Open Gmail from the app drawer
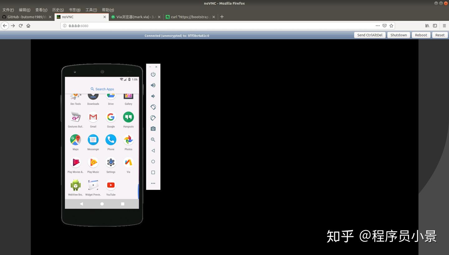Image resolution: width=449 pixels, height=255 pixels. pyautogui.click(x=93, y=117)
